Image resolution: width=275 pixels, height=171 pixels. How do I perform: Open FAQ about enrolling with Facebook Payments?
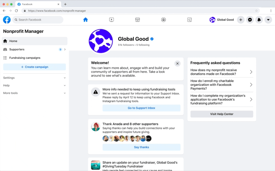coord(222,84)
